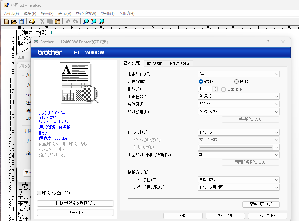Open the ツール(T) menu

point(108,14)
